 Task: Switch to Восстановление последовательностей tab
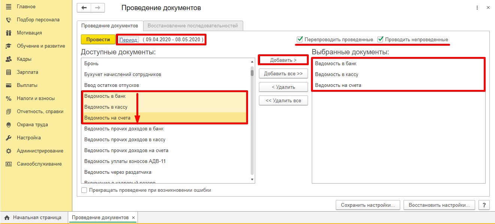point(193,26)
